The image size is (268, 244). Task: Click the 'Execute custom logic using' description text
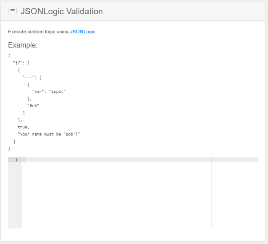(x=39, y=32)
